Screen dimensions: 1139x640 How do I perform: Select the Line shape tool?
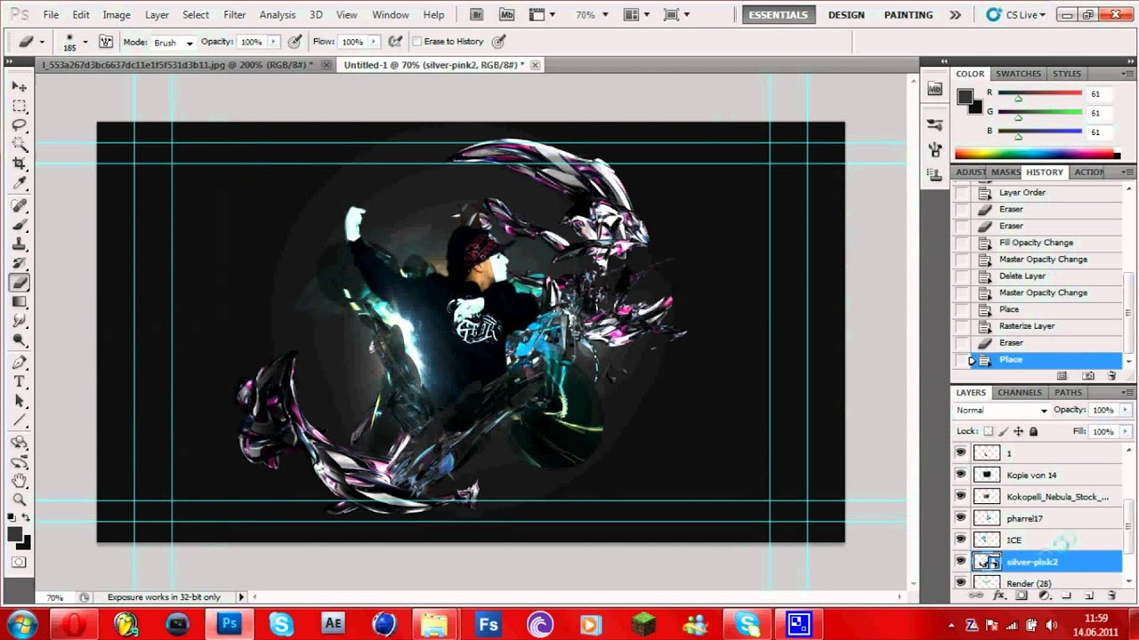pos(20,421)
